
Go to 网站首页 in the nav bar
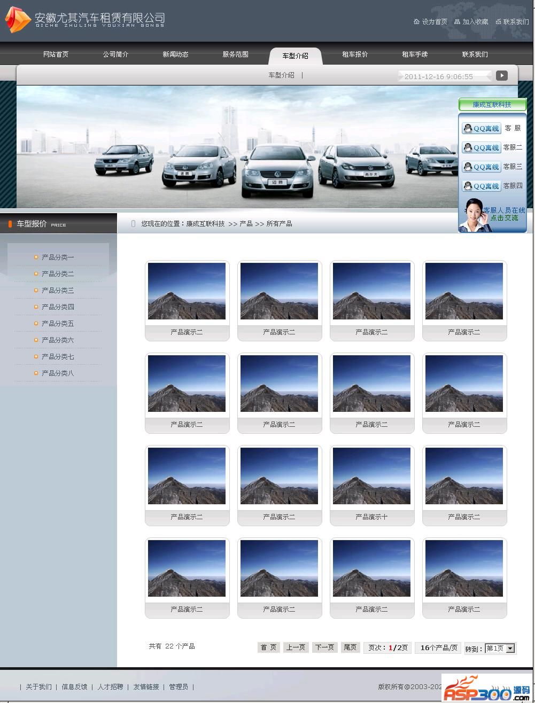(56, 54)
